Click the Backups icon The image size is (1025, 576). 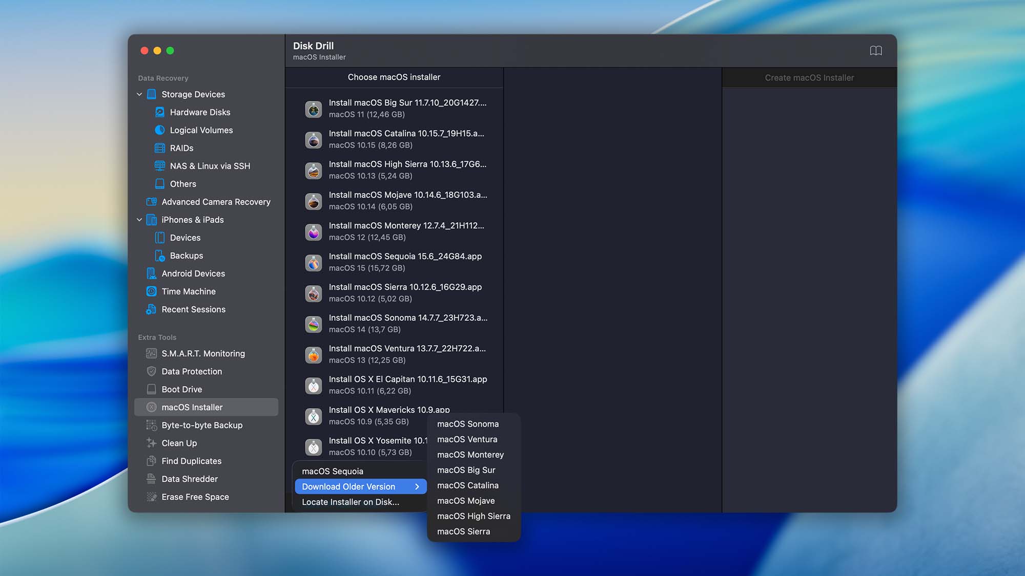coord(160,255)
